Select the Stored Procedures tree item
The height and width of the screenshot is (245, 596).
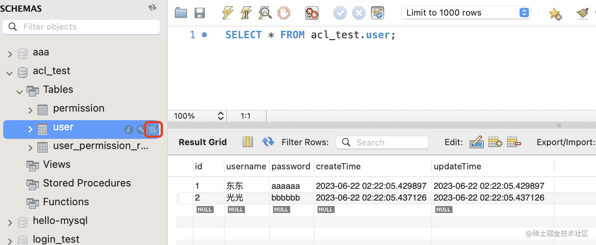pyautogui.click(x=87, y=183)
